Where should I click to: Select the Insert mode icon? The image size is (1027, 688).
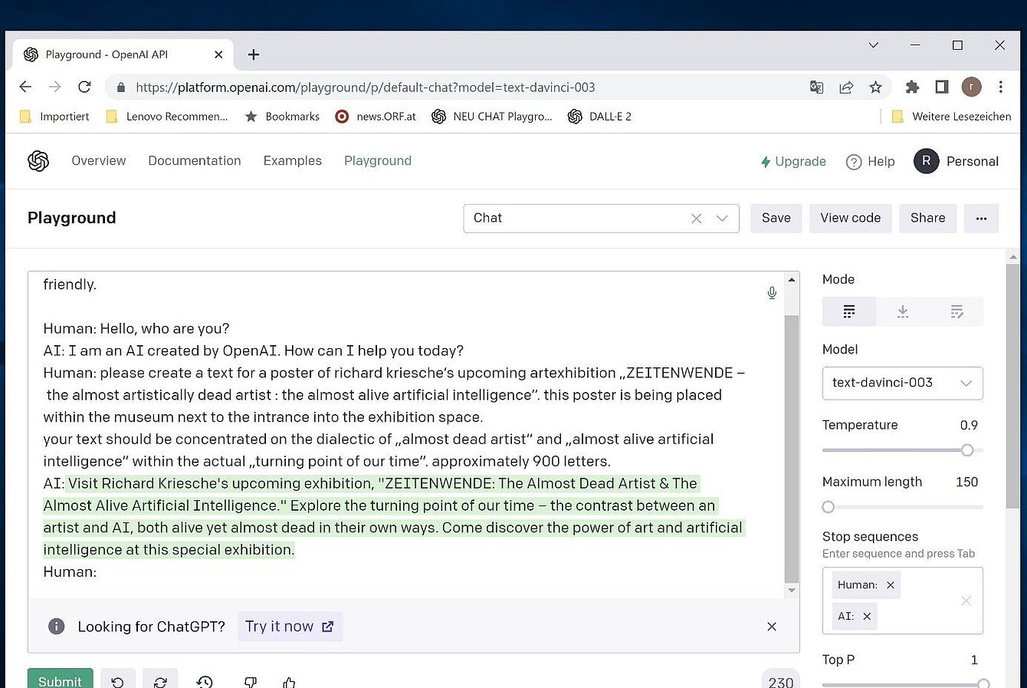point(903,311)
